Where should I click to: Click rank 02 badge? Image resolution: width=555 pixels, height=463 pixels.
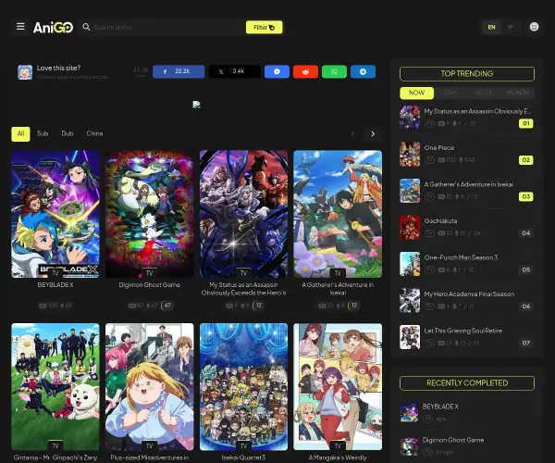coord(526,160)
